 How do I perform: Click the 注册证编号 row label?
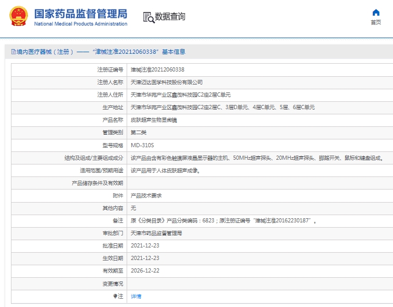[x=110, y=69]
